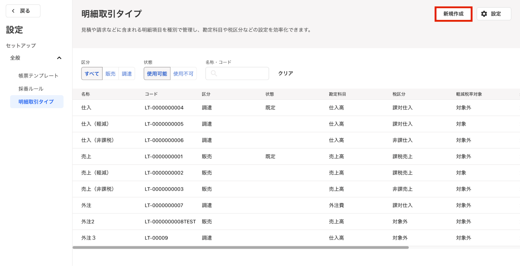This screenshot has height=266, width=520.
Task: Filter the list by 調達
Action: tap(127, 74)
